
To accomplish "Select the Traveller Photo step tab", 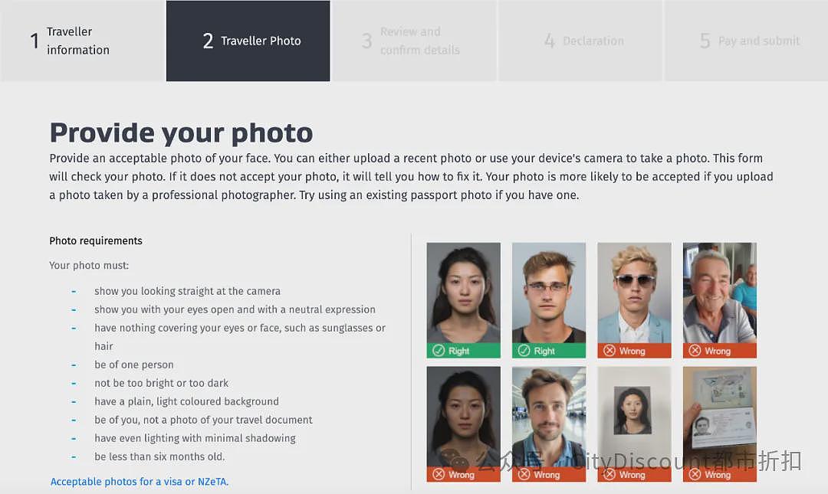I will pyautogui.click(x=248, y=41).
